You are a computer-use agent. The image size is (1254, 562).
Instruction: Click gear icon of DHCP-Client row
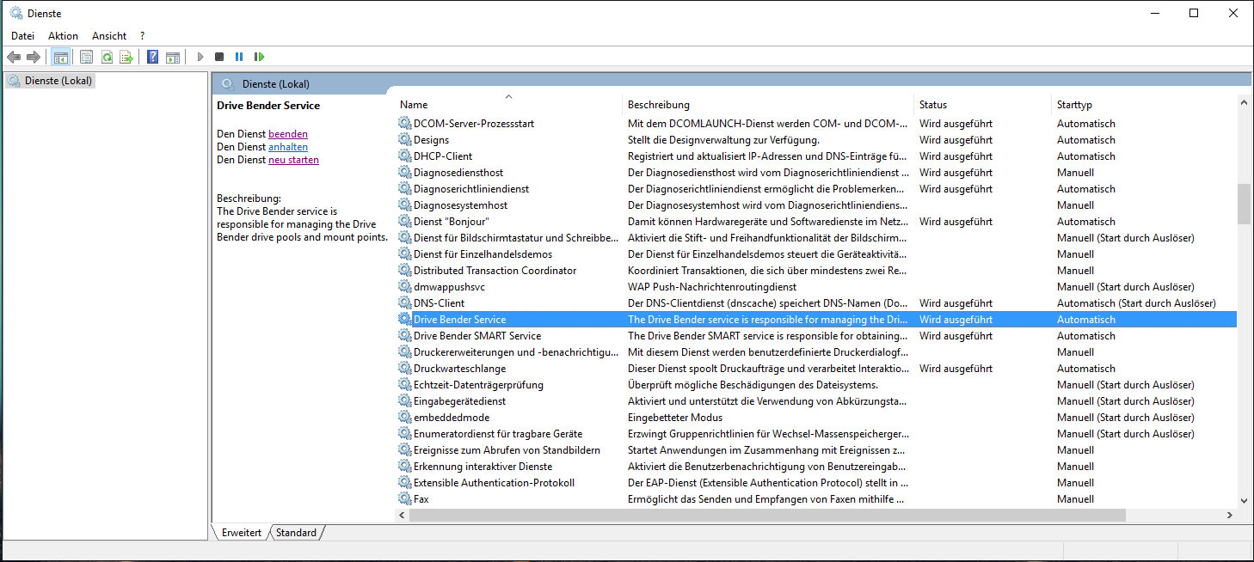coord(405,156)
